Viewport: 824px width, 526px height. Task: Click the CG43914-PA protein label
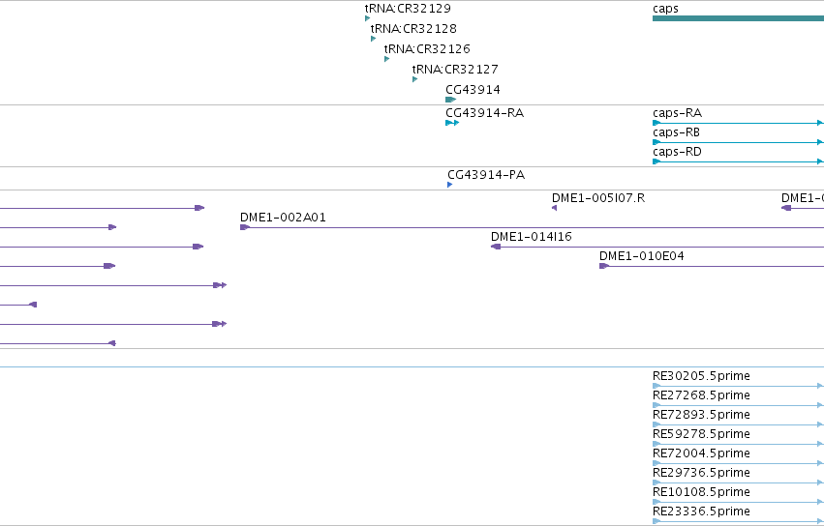[486, 175]
